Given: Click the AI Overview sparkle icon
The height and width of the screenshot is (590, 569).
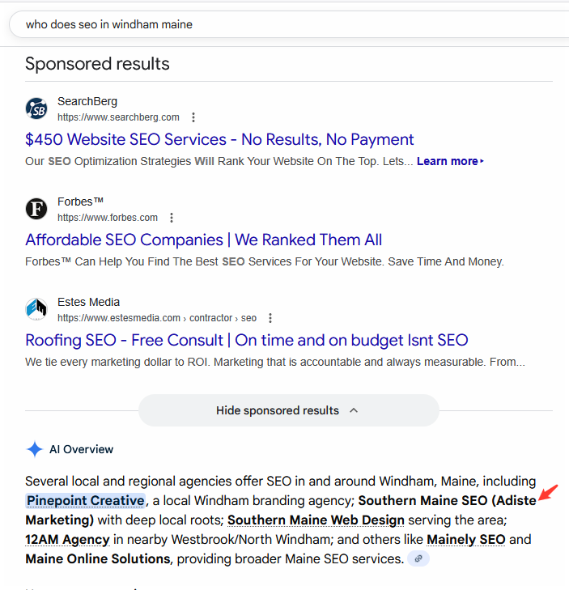Looking at the screenshot, I should coord(34,449).
